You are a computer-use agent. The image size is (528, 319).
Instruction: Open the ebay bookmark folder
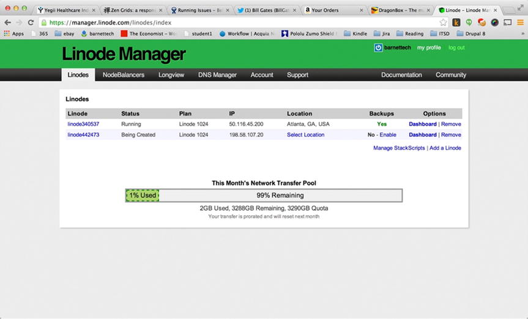[x=64, y=34]
